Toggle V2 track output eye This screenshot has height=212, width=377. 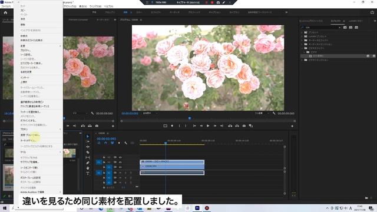pyautogui.click(x=120, y=163)
